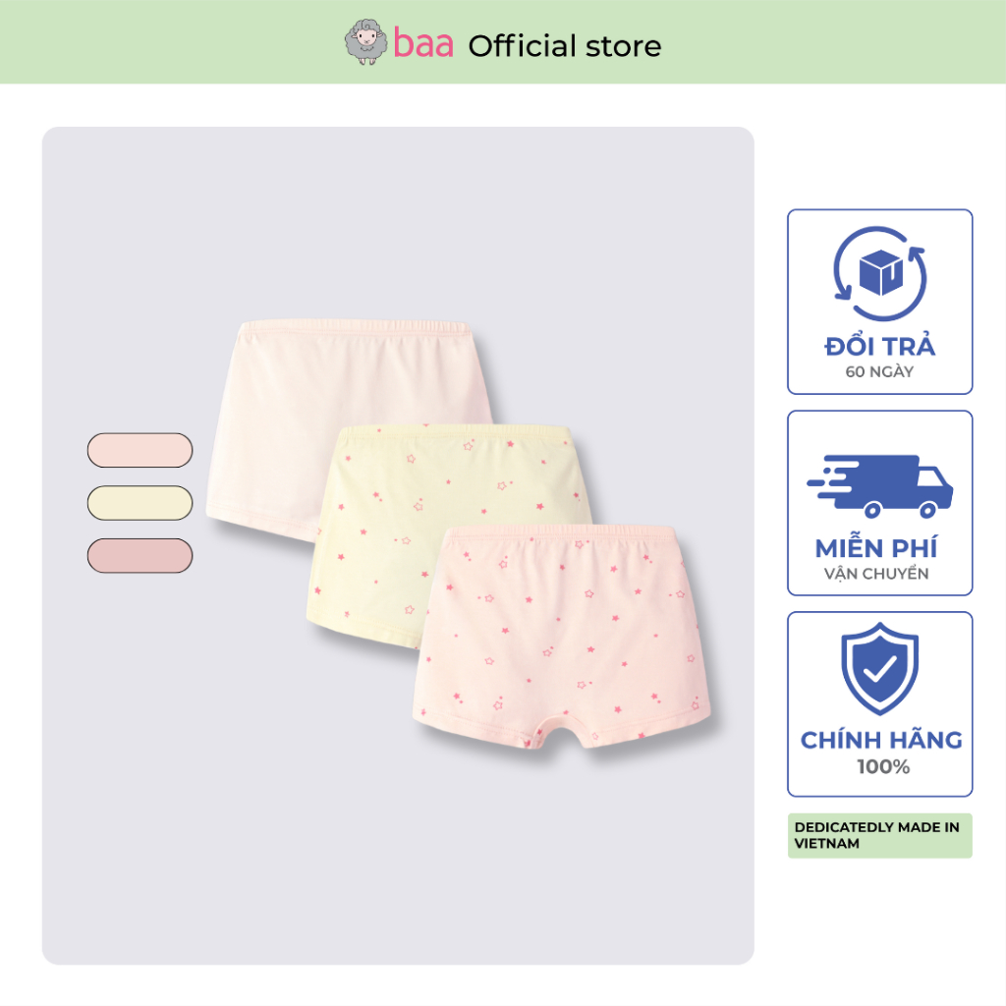The image size is (1006, 1006).
Task: Click the pink star-print shorts image
Action: [x=563, y=636]
